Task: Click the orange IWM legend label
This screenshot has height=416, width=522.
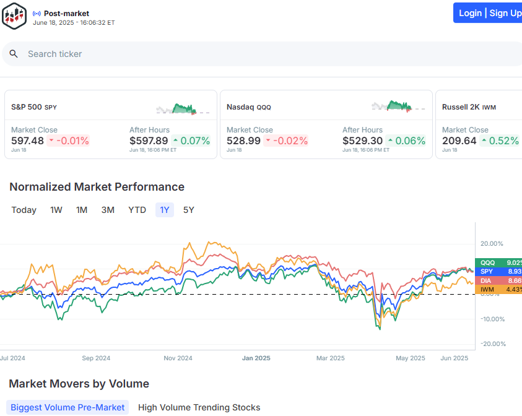Action: pos(498,290)
